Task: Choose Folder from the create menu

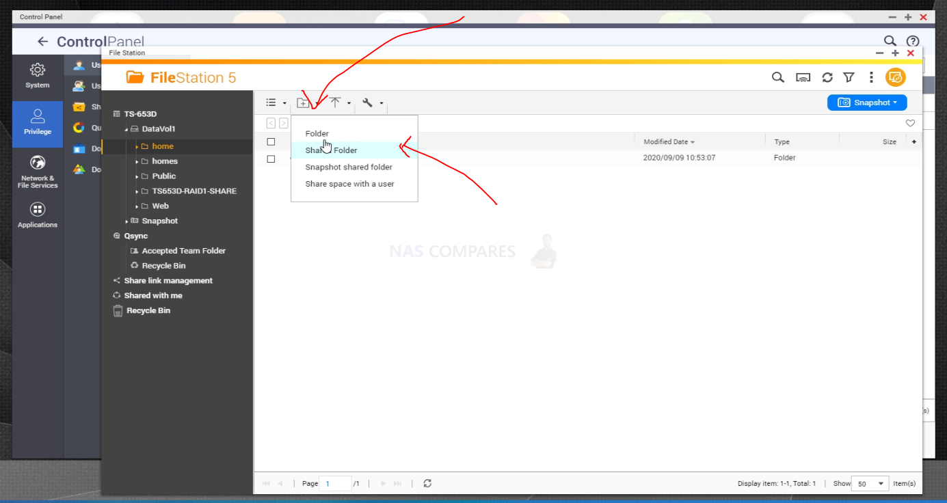Action: [x=354, y=134]
